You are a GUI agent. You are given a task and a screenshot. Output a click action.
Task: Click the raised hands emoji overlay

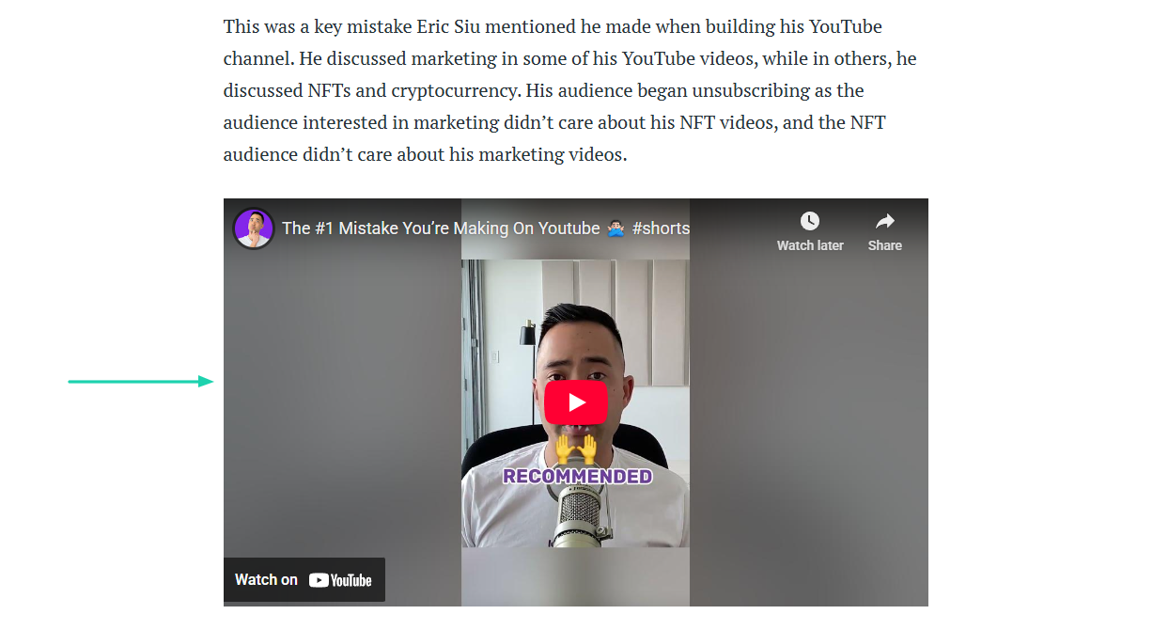point(576,449)
